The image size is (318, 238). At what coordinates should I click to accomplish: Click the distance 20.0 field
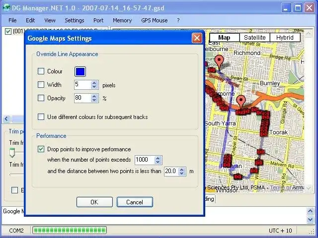pyautogui.click(x=171, y=171)
